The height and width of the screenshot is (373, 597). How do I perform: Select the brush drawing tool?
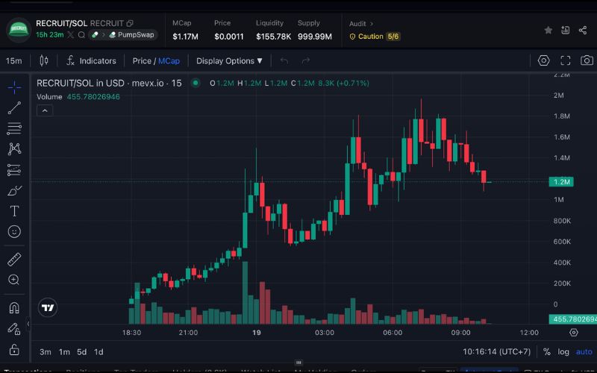[14, 190]
